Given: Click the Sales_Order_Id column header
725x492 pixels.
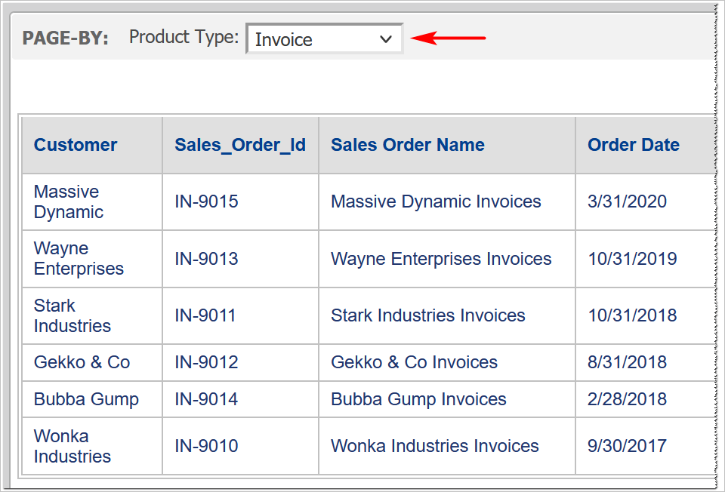Looking at the screenshot, I should tap(240, 145).
